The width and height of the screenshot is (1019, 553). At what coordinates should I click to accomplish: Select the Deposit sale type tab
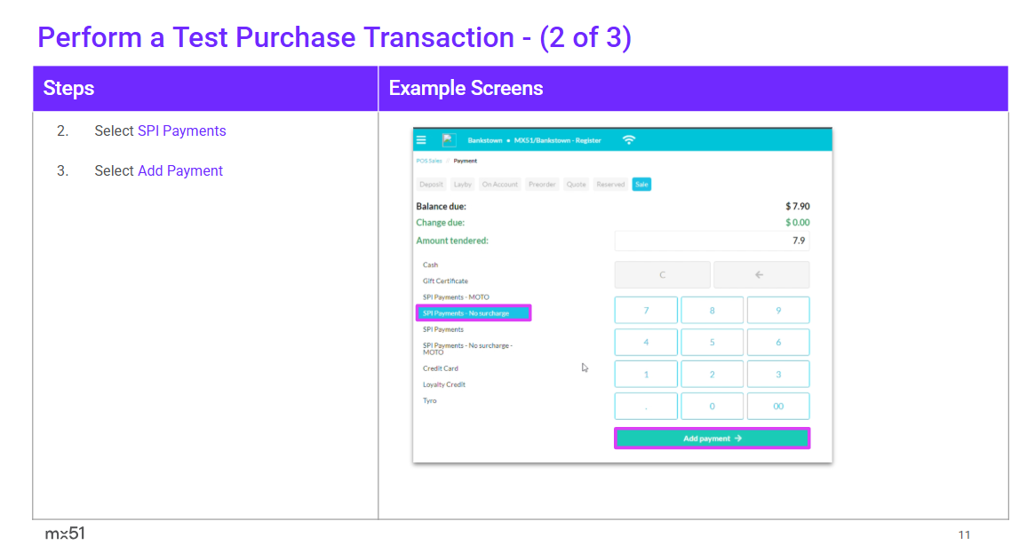(432, 185)
